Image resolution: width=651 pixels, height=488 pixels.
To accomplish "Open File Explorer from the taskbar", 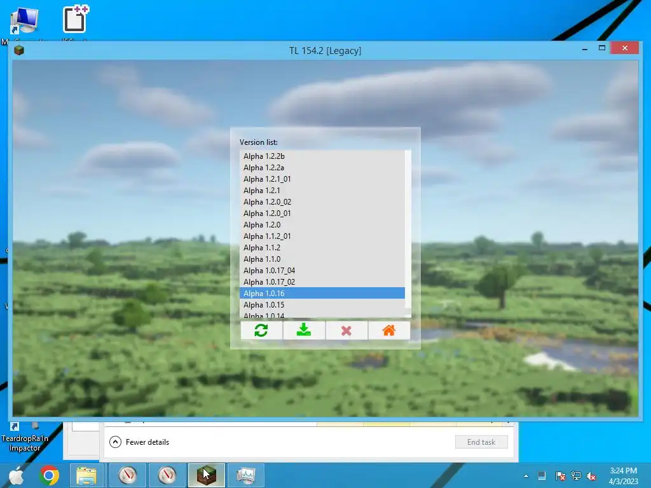I will pos(86,475).
